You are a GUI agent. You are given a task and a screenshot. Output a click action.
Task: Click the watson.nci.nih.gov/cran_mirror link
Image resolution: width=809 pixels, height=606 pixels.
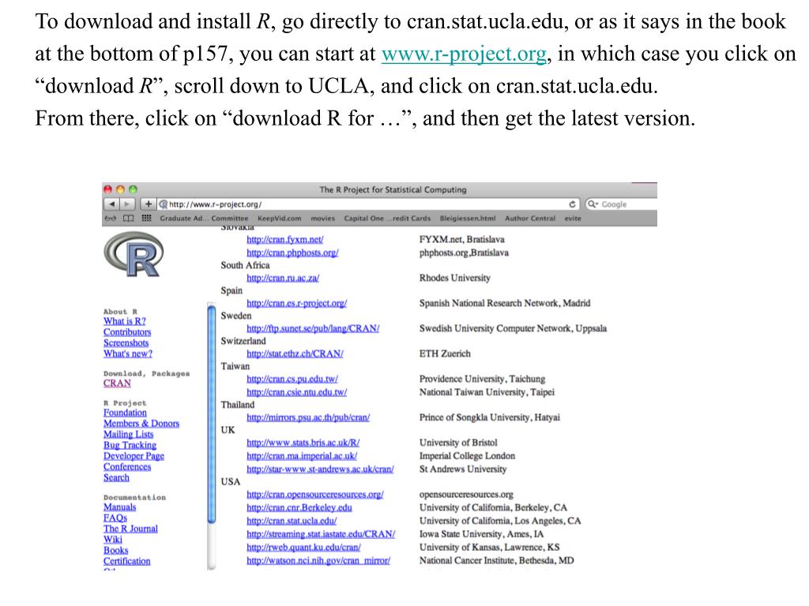[318, 561]
